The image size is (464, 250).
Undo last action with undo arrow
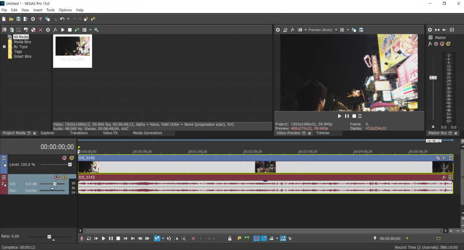click(x=62, y=19)
